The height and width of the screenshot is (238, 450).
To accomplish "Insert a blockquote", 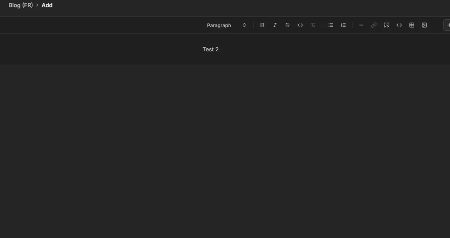I will 386,25.
